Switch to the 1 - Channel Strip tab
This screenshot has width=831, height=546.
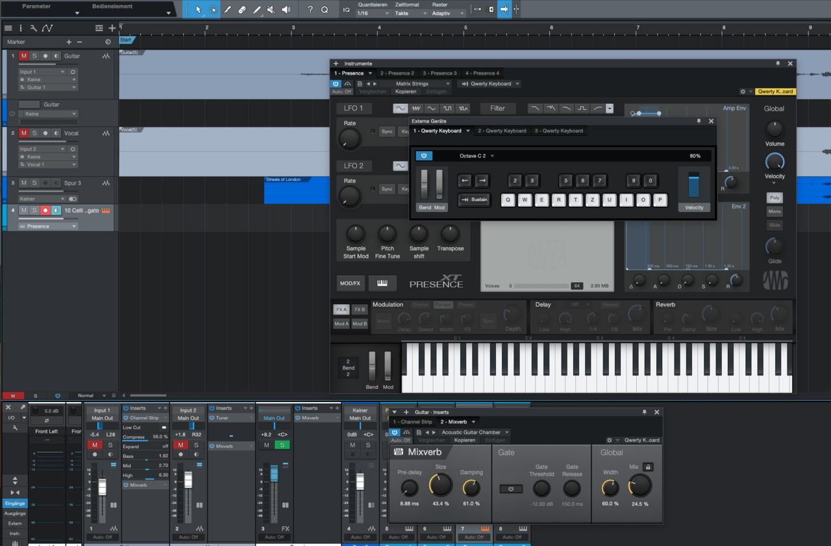point(412,422)
